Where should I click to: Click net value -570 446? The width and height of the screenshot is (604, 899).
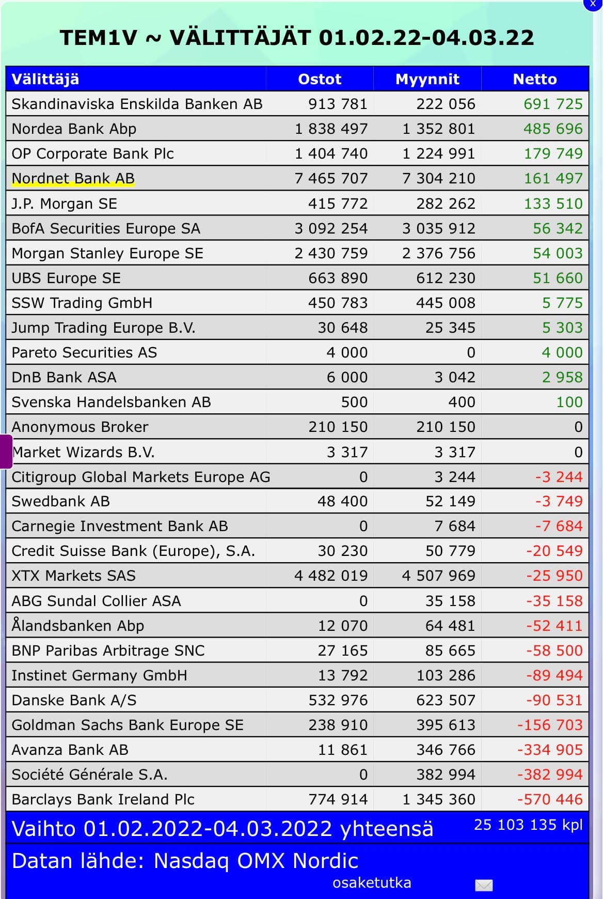(550, 799)
